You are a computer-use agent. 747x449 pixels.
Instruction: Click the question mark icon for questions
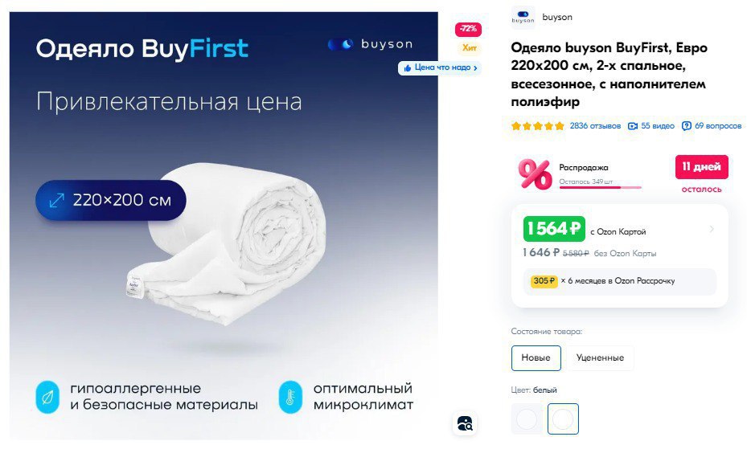[686, 126]
